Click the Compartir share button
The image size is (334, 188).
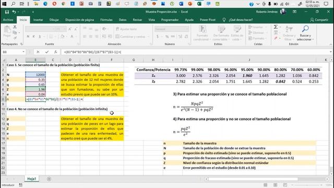[319, 20]
